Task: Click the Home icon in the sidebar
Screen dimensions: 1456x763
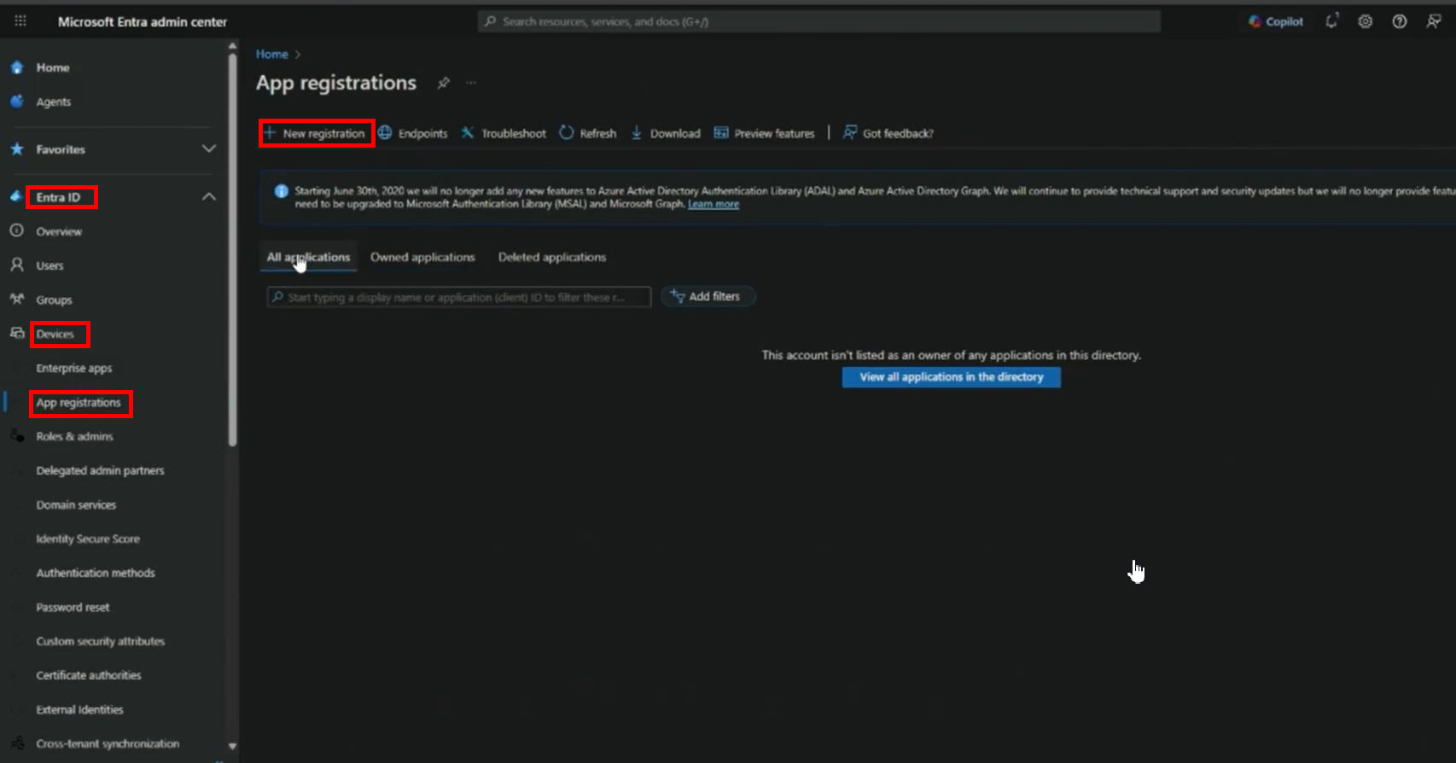Action: click(x=17, y=67)
